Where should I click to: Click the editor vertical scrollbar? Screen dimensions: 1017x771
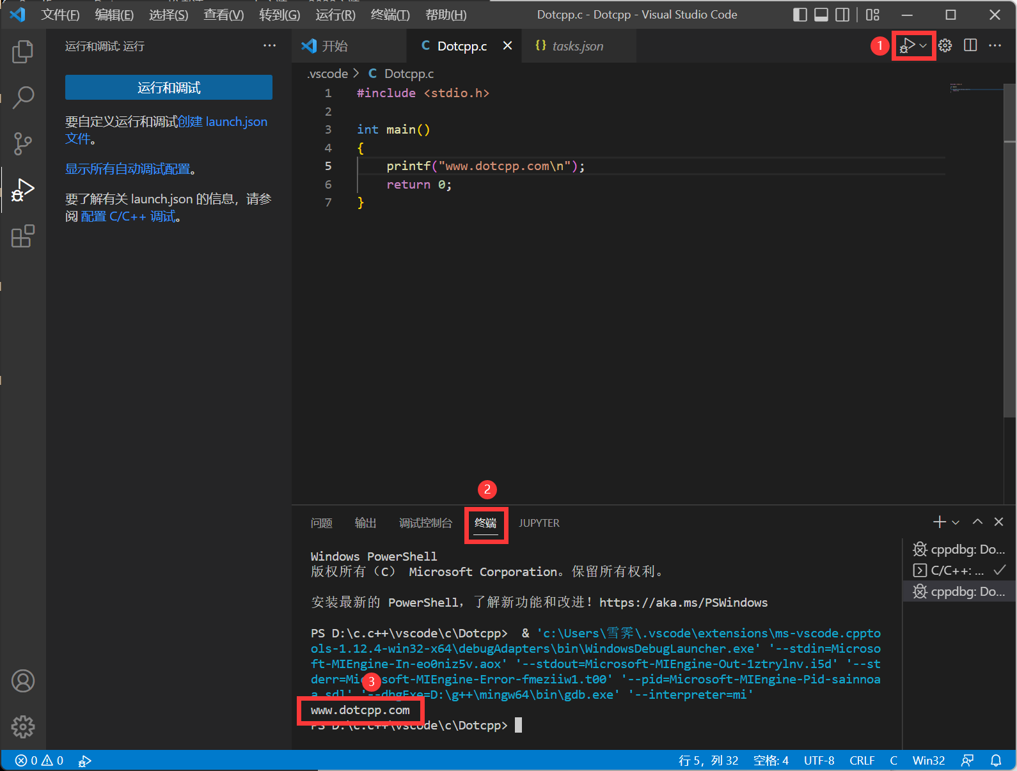coord(1010,256)
